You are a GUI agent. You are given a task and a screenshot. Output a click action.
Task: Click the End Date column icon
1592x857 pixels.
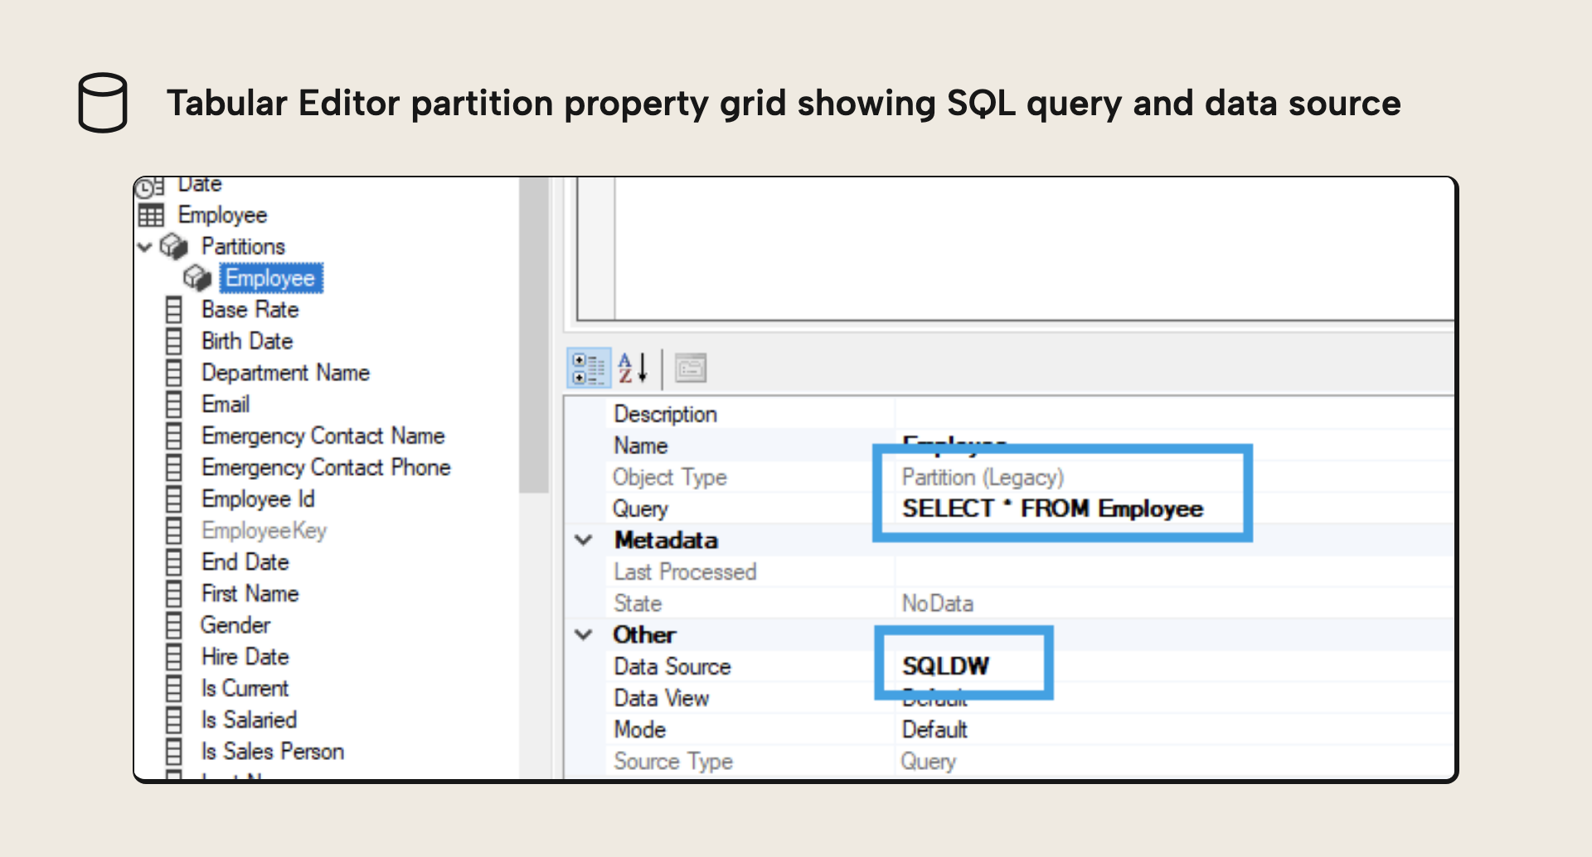(x=174, y=562)
